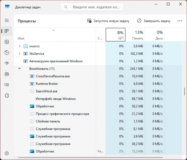Select the CrossDeviceResume.exe process row

pos(98,76)
